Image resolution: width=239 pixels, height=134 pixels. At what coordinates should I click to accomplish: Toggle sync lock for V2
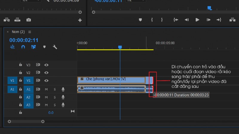(38, 72)
